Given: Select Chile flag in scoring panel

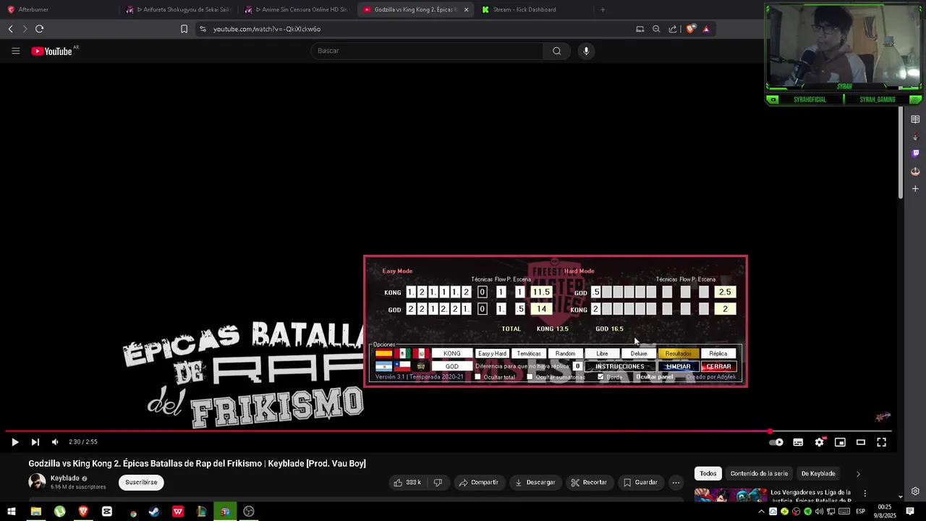Looking at the screenshot, I should pos(402,366).
